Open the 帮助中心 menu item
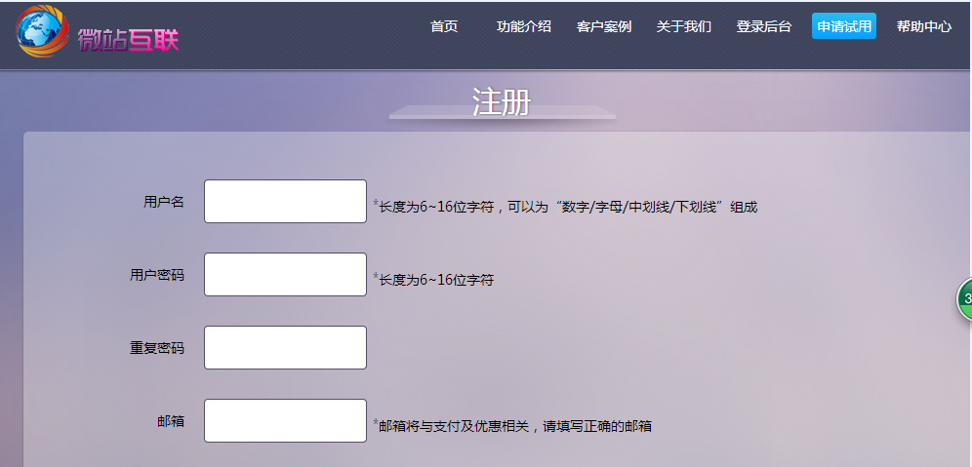 point(923,26)
